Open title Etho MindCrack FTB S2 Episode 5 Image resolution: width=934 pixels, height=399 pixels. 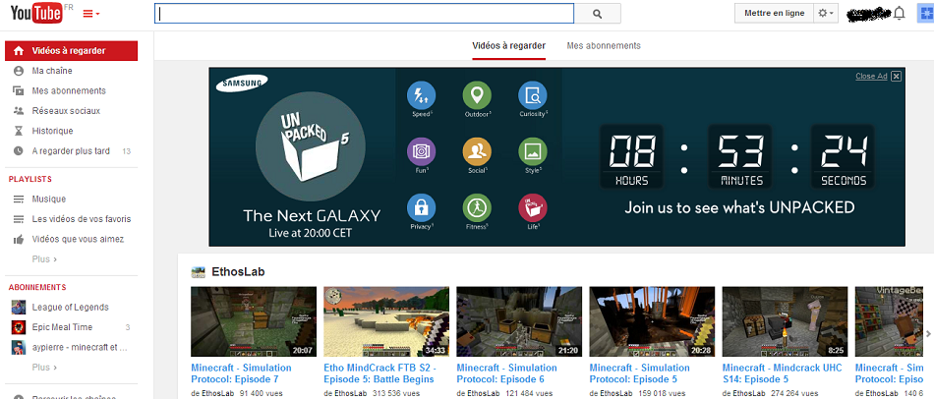pos(380,373)
